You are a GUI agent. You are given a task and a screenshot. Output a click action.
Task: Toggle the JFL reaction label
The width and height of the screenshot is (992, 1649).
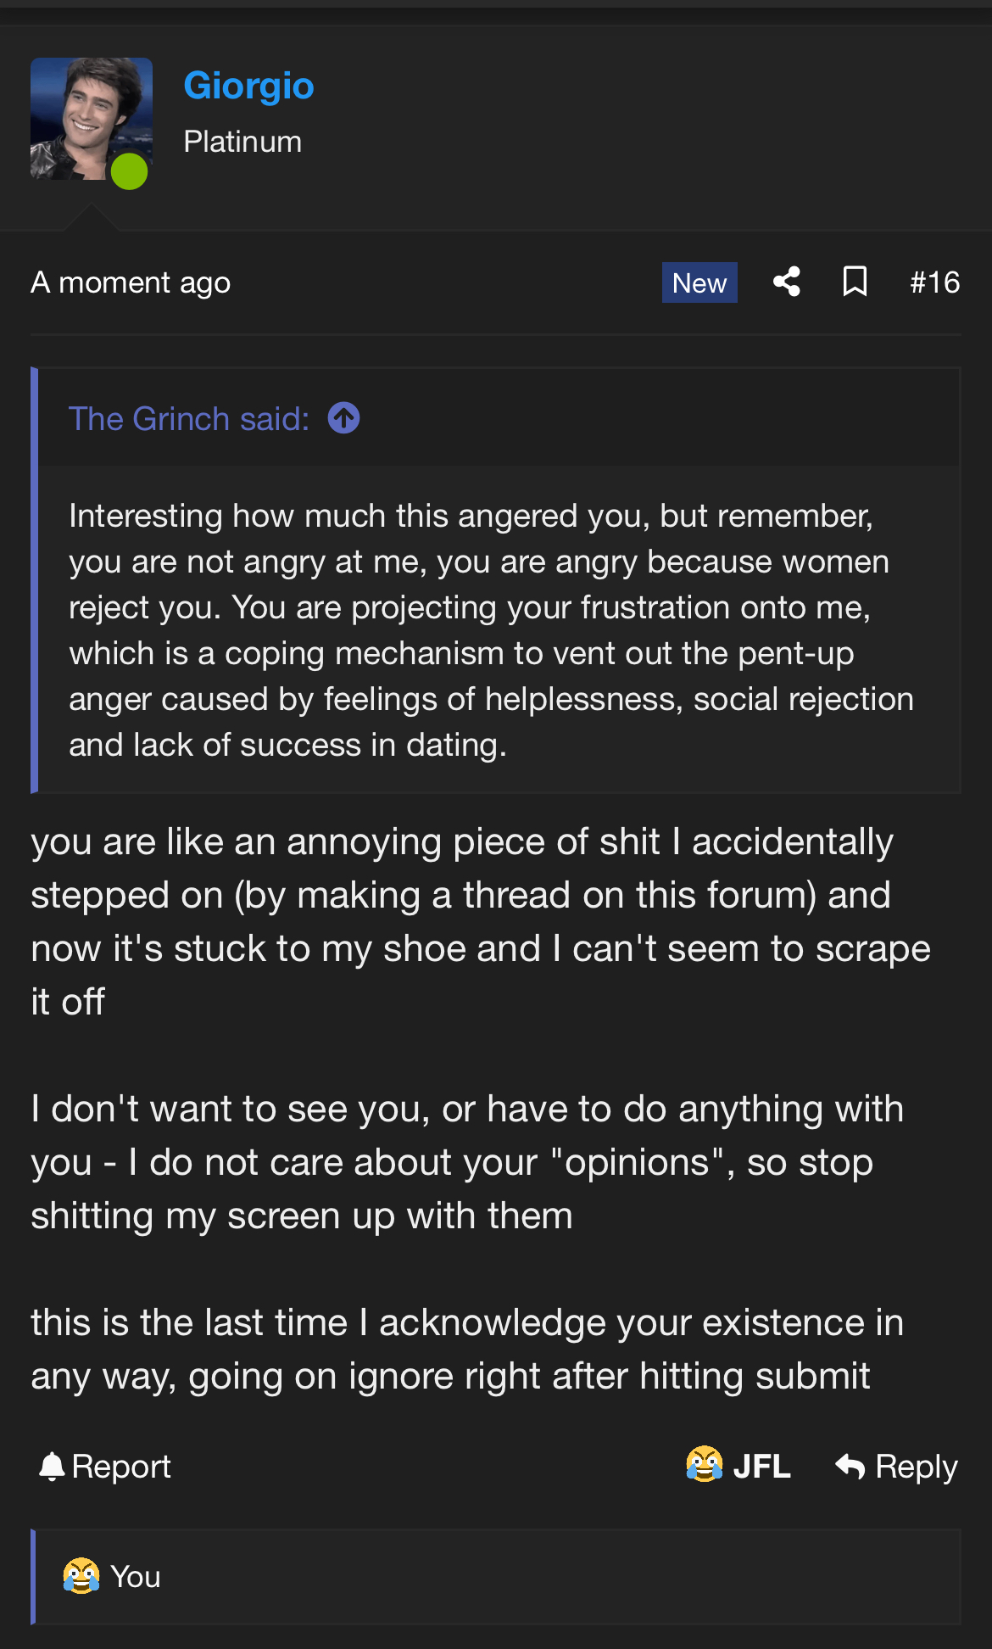click(761, 1467)
